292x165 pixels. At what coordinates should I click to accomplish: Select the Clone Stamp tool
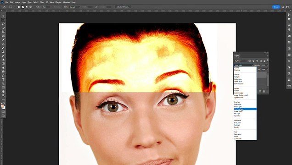pos(3,52)
